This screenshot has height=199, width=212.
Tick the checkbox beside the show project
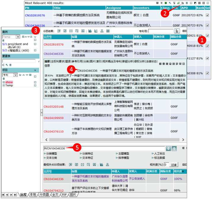(x=35, y=82)
